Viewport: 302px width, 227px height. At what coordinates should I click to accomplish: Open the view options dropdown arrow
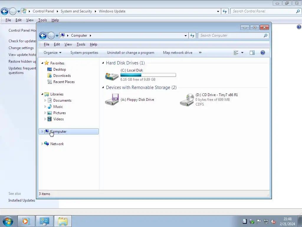tap(242, 53)
